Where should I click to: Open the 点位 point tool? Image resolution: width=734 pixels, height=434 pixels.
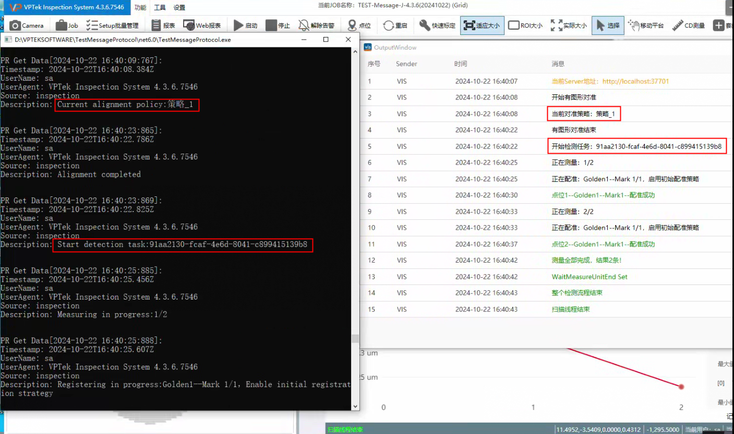(x=359, y=25)
